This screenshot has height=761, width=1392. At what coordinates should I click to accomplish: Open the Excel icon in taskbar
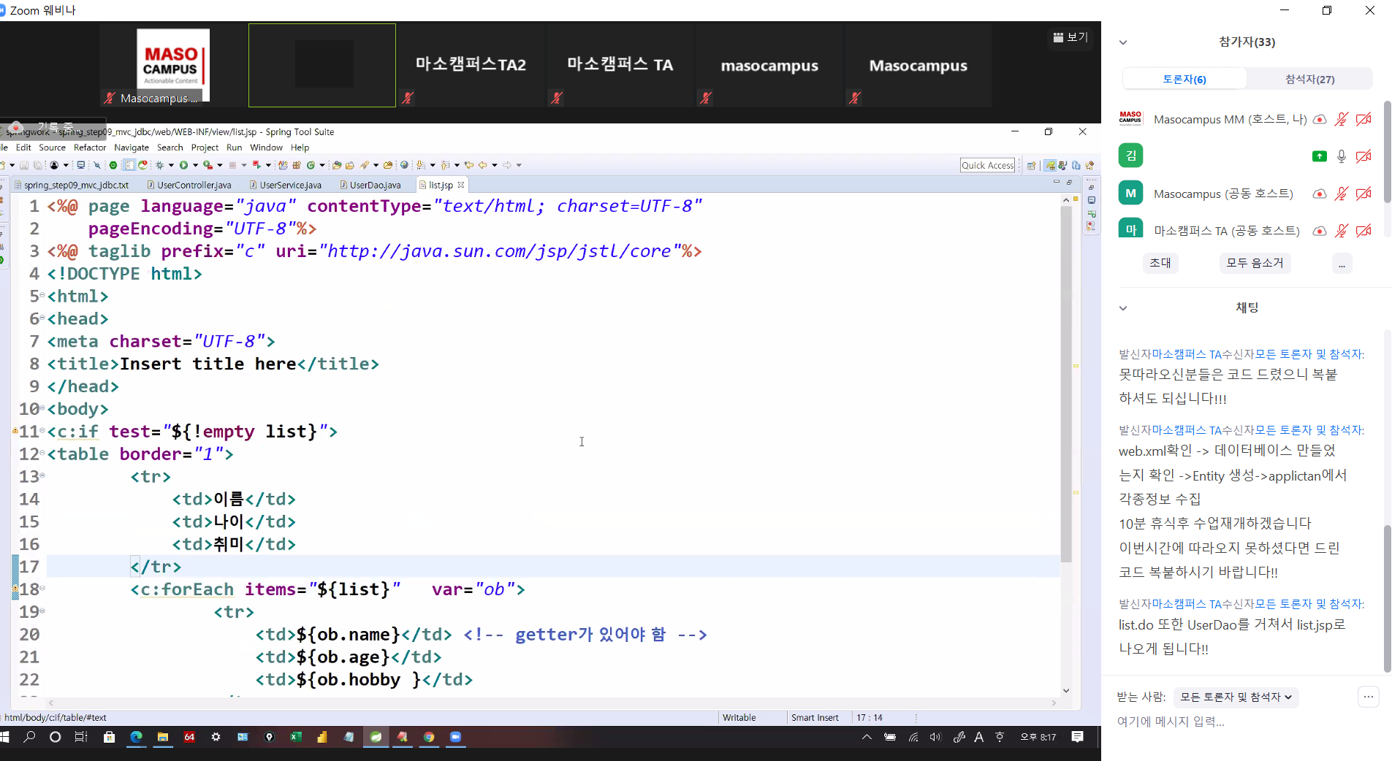tap(296, 737)
